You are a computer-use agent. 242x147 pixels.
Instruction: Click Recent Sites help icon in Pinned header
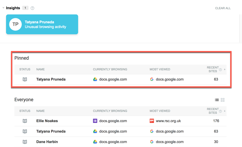coord(220,70)
